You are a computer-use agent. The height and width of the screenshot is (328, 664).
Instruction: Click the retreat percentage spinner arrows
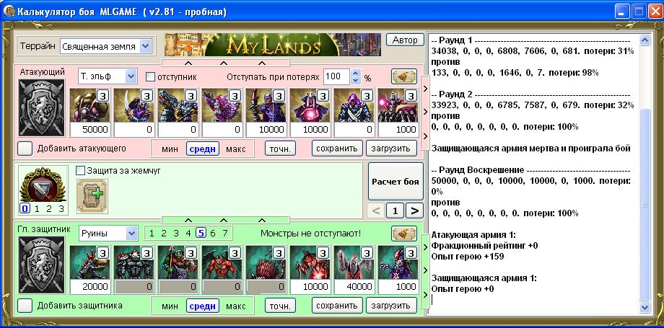pos(356,76)
